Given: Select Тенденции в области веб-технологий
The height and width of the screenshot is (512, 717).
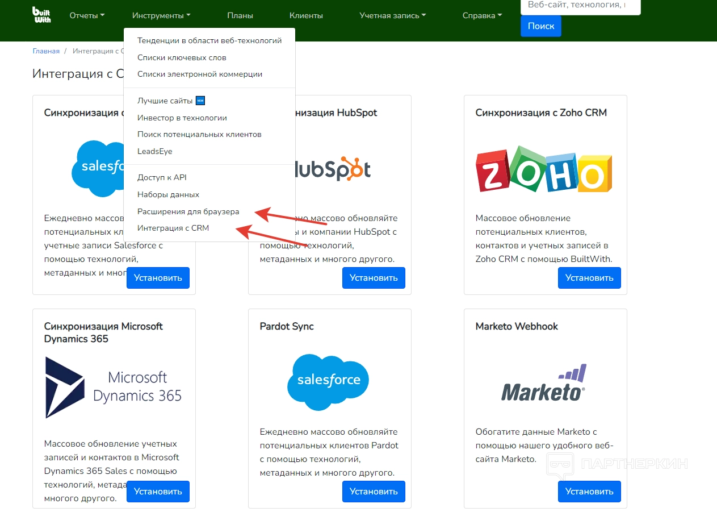Looking at the screenshot, I should click(x=209, y=41).
